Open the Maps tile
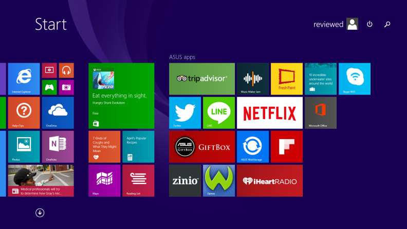Image resolution: width=407 pixels, height=229 pixels. tap(104, 181)
